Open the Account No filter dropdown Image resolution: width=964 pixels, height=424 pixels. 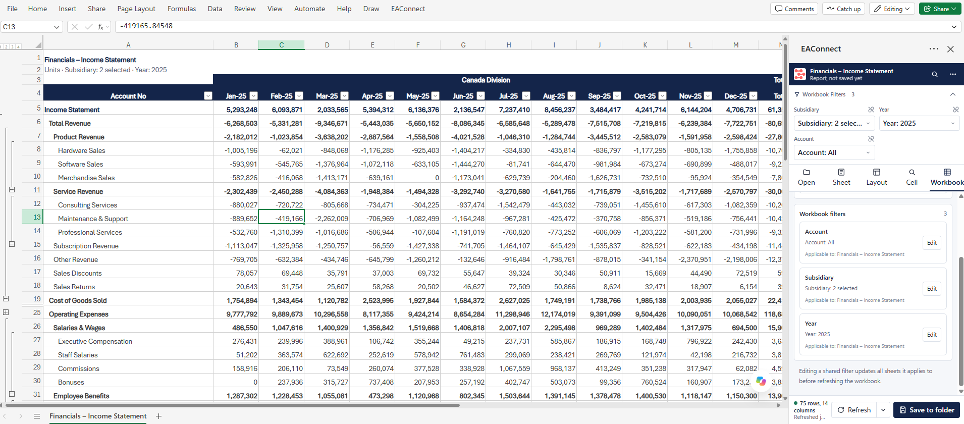tap(208, 96)
